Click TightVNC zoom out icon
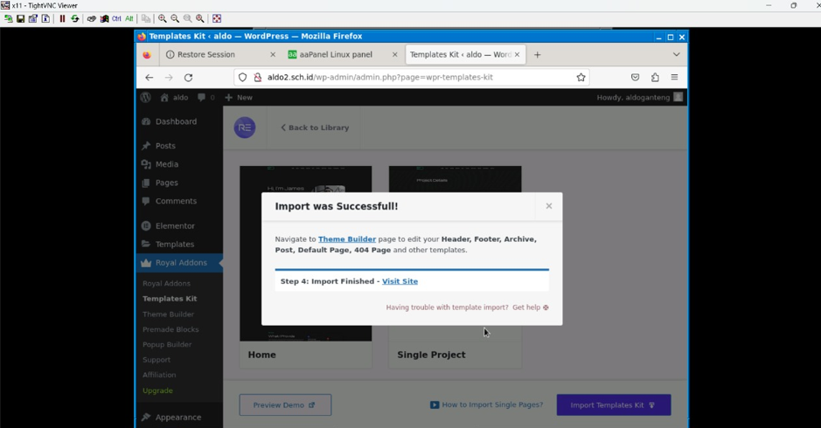The image size is (821, 428). [x=175, y=19]
